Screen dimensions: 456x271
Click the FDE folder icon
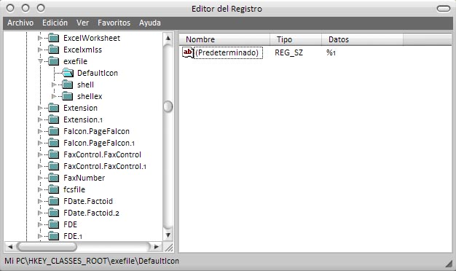(53, 224)
